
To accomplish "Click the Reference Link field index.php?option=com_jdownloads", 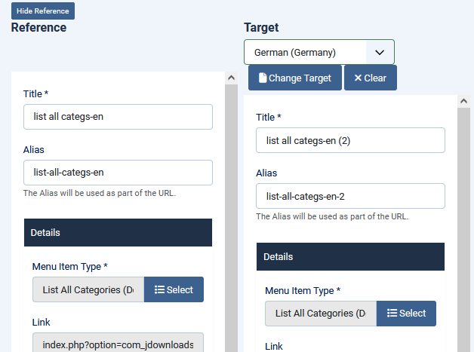I will click(x=118, y=342).
